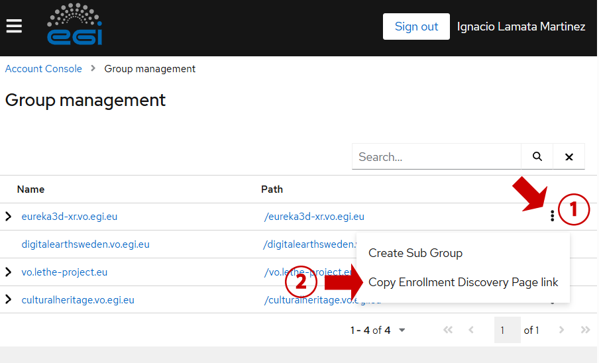The image size is (599, 363).
Task: Jump to the last page of results
Action: 585,330
